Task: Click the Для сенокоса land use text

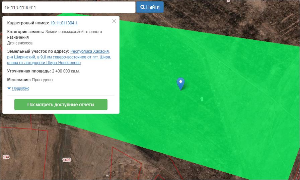Action: point(20,43)
